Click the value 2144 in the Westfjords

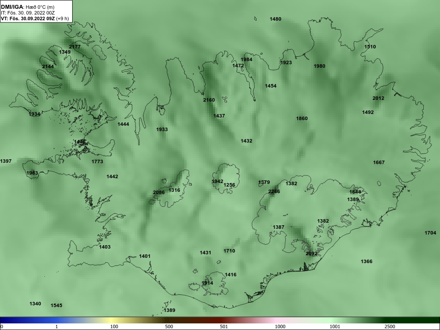(x=48, y=67)
